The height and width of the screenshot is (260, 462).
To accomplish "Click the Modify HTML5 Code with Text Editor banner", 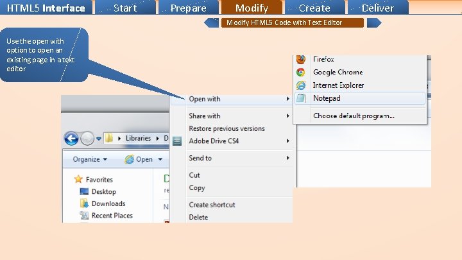I will coord(293,22).
